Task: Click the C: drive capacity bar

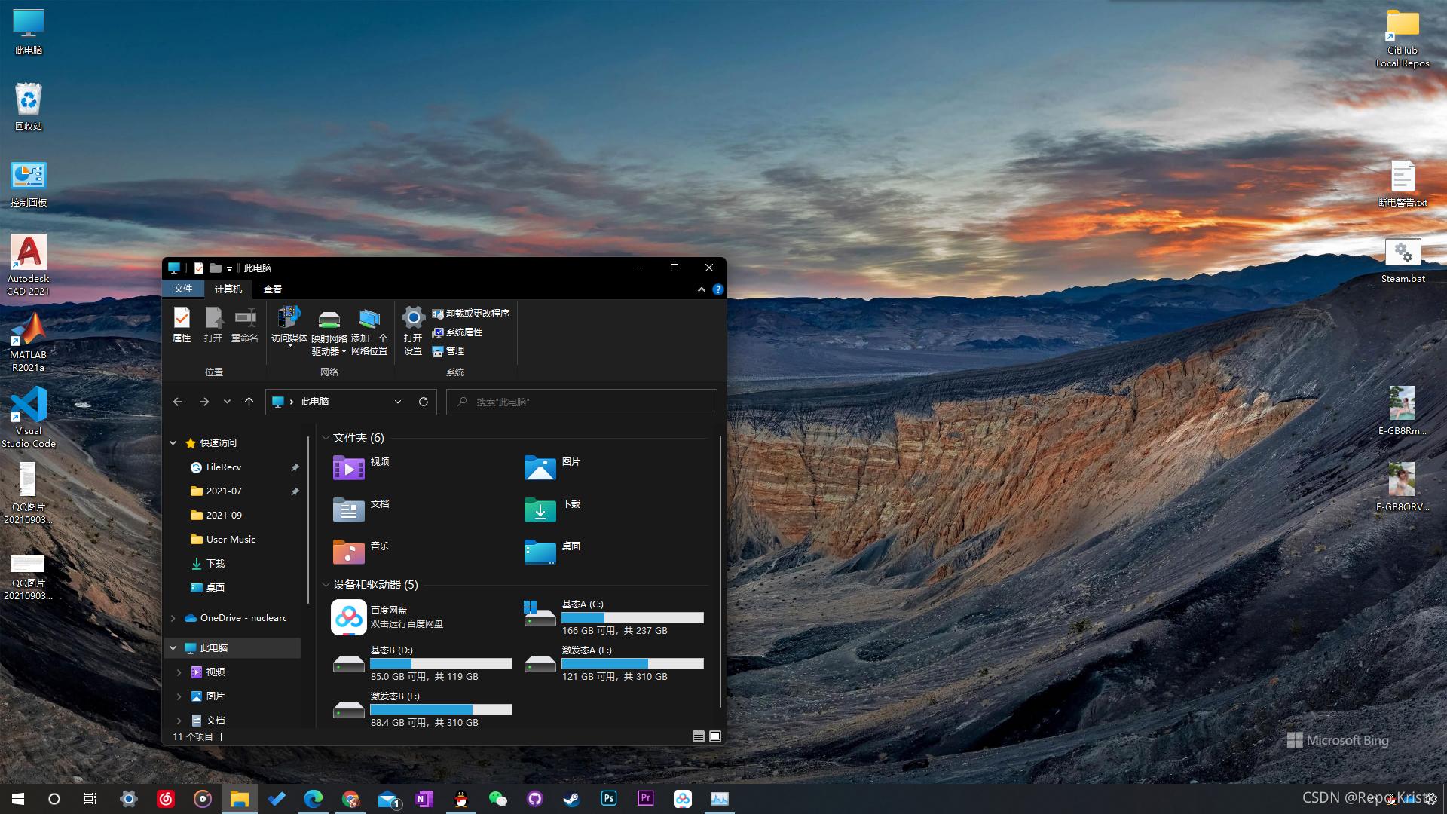Action: [632, 617]
